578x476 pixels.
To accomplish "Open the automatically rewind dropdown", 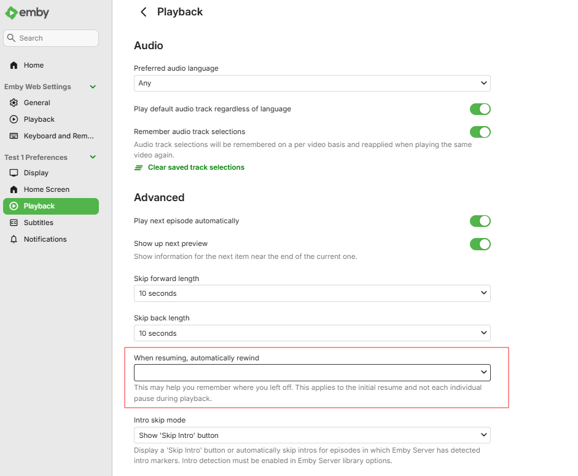I will (312, 373).
